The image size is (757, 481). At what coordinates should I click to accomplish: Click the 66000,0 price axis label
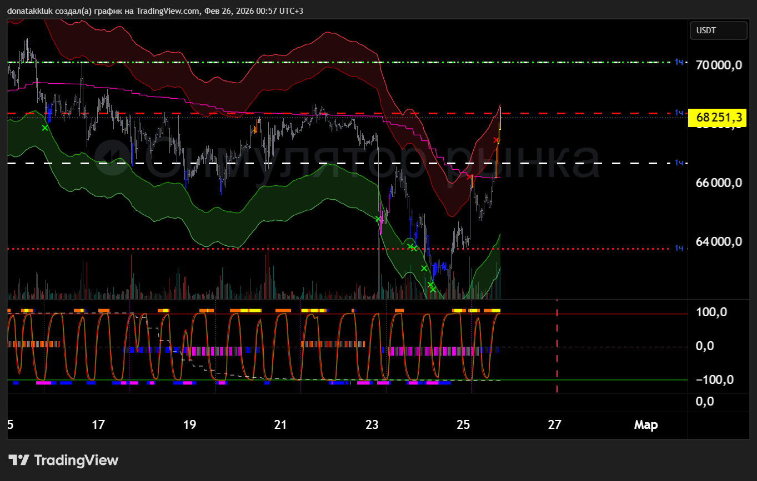[719, 183]
